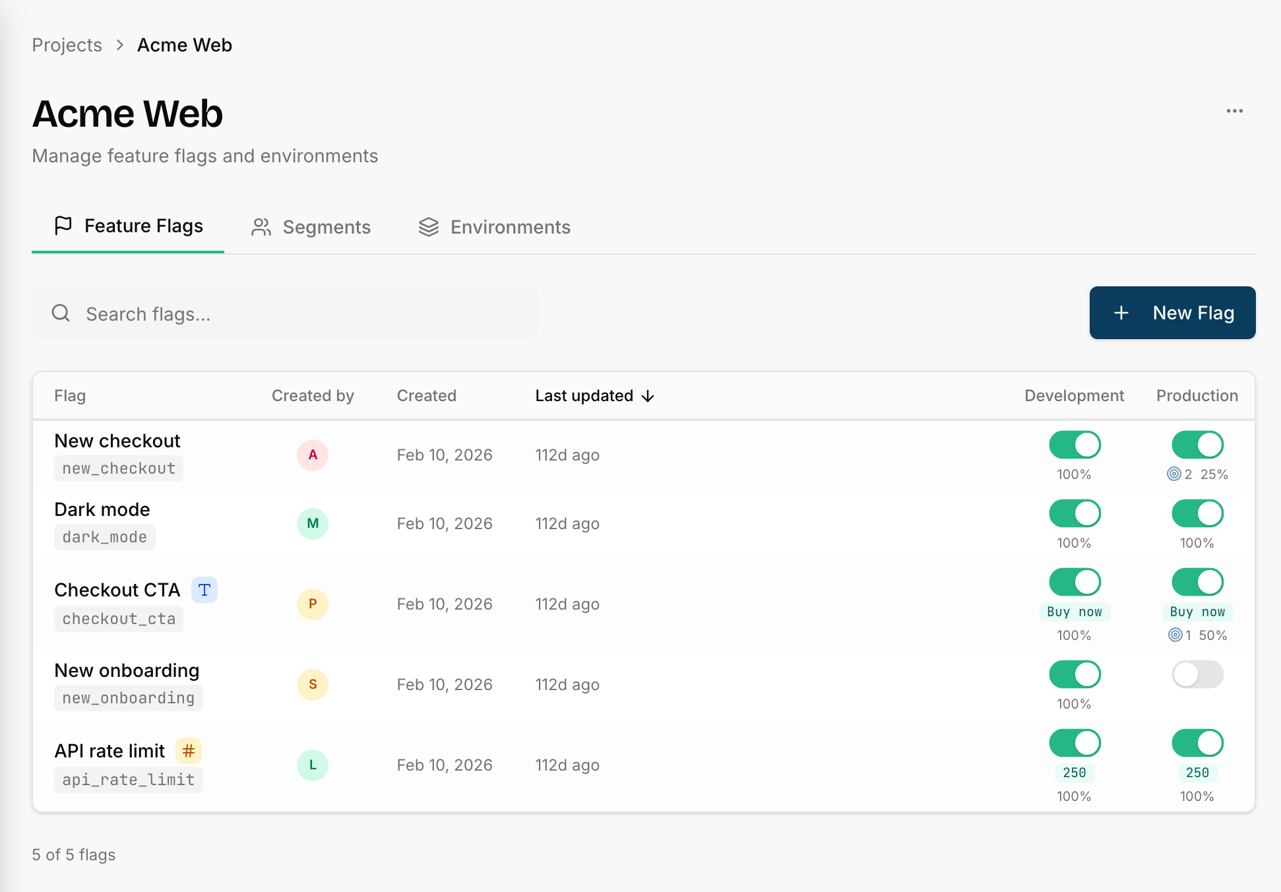Click avatar S on New onboarding row
1281x892 pixels.
313,684
